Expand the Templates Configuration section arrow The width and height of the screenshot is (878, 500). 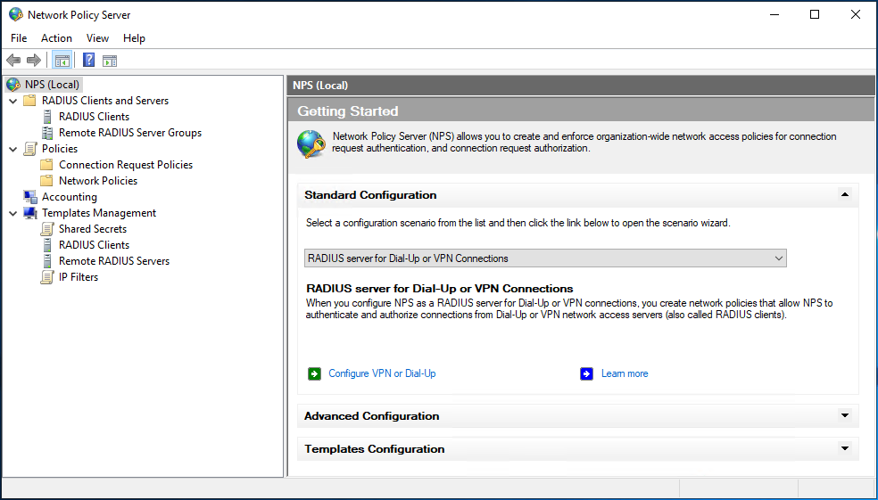[844, 449]
